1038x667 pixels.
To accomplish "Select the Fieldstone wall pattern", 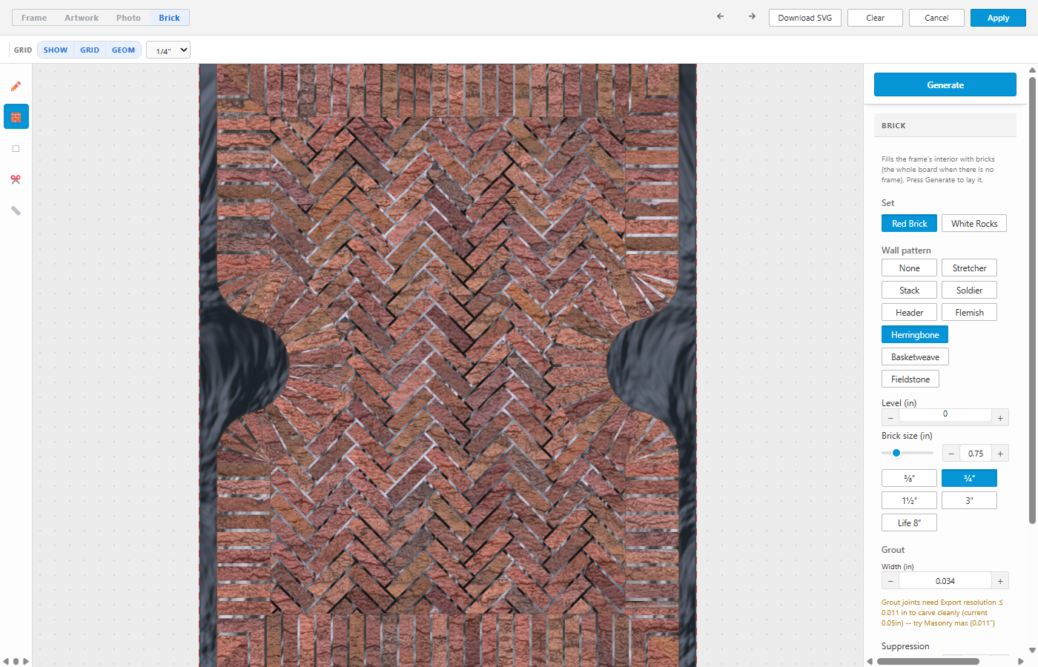I will 910,379.
